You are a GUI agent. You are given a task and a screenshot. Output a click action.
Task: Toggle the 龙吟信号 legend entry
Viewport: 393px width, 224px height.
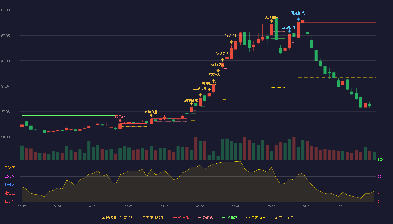284,217
